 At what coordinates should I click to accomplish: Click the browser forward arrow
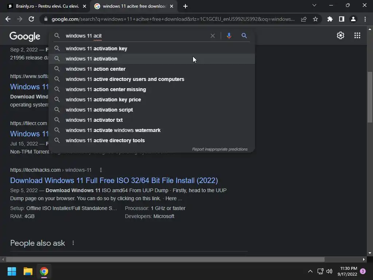click(x=20, y=19)
